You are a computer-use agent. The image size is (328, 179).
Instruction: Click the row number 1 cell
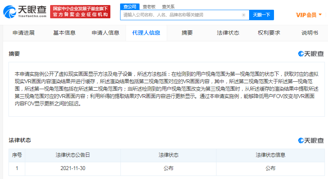[x=17, y=168]
